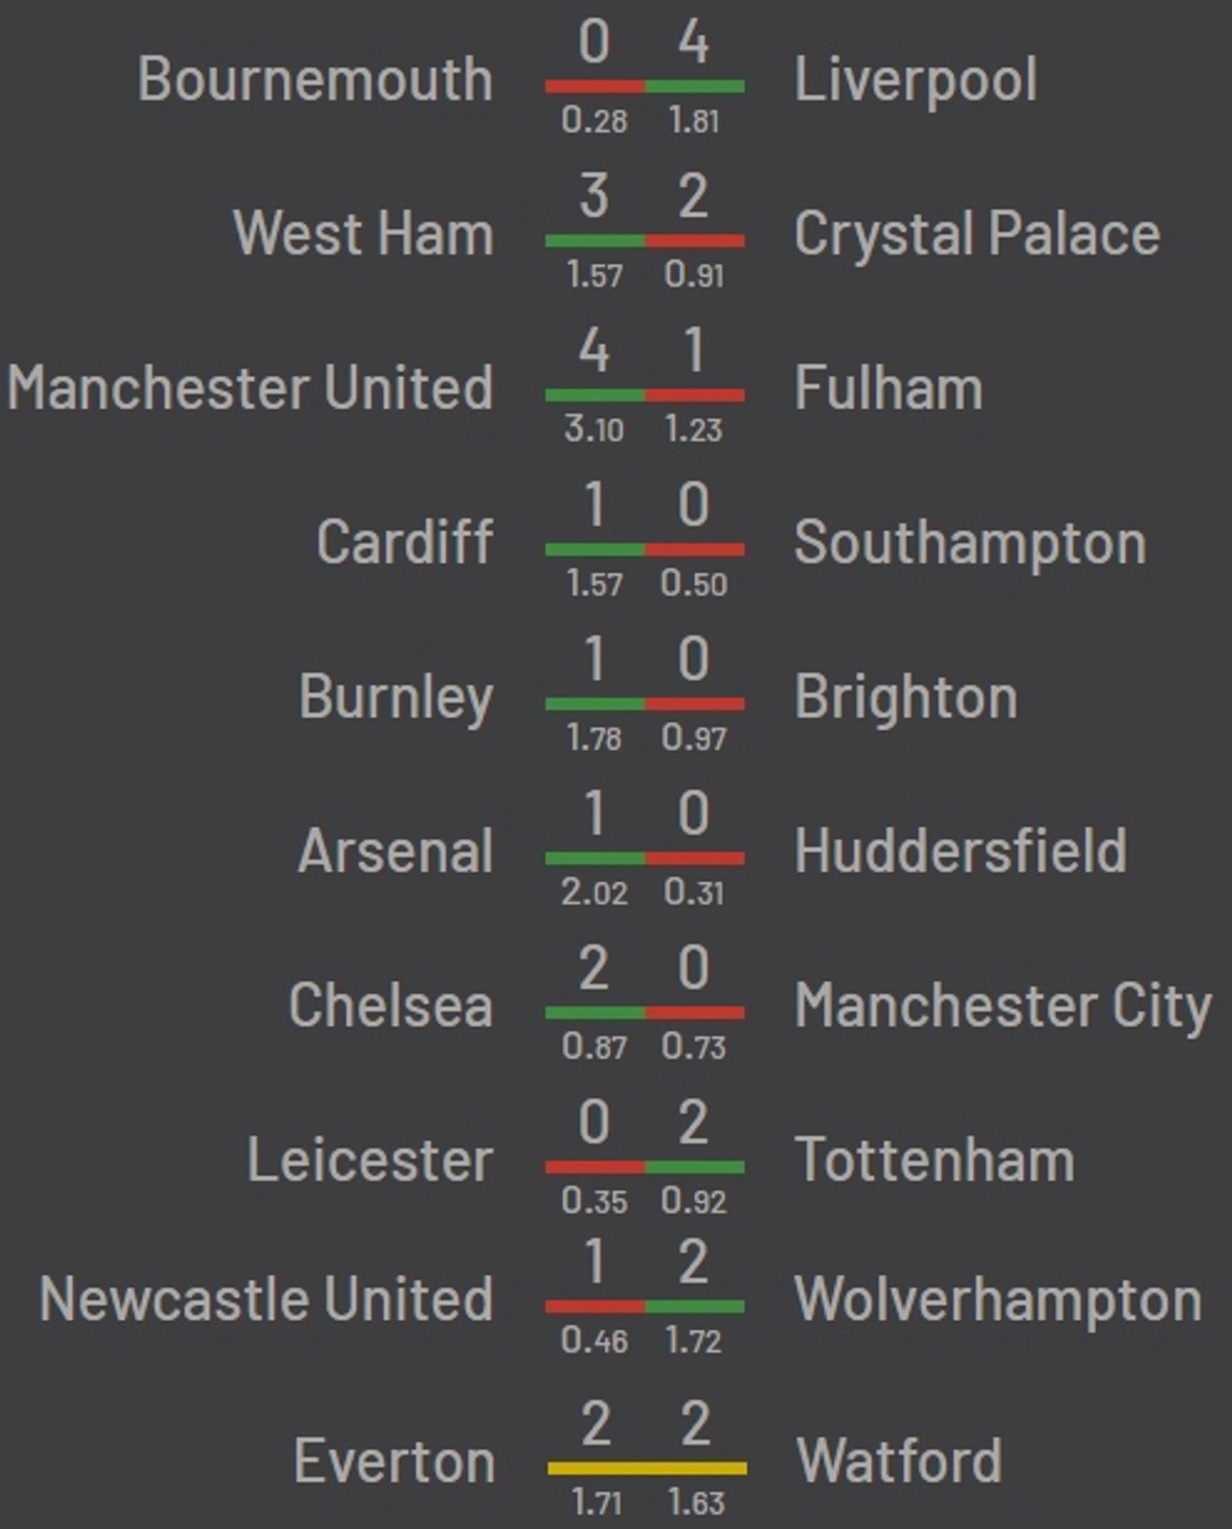Image resolution: width=1232 pixels, height=1529 pixels.
Task: Select the Watford team name
Action: pyautogui.click(x=899, y=1461)
